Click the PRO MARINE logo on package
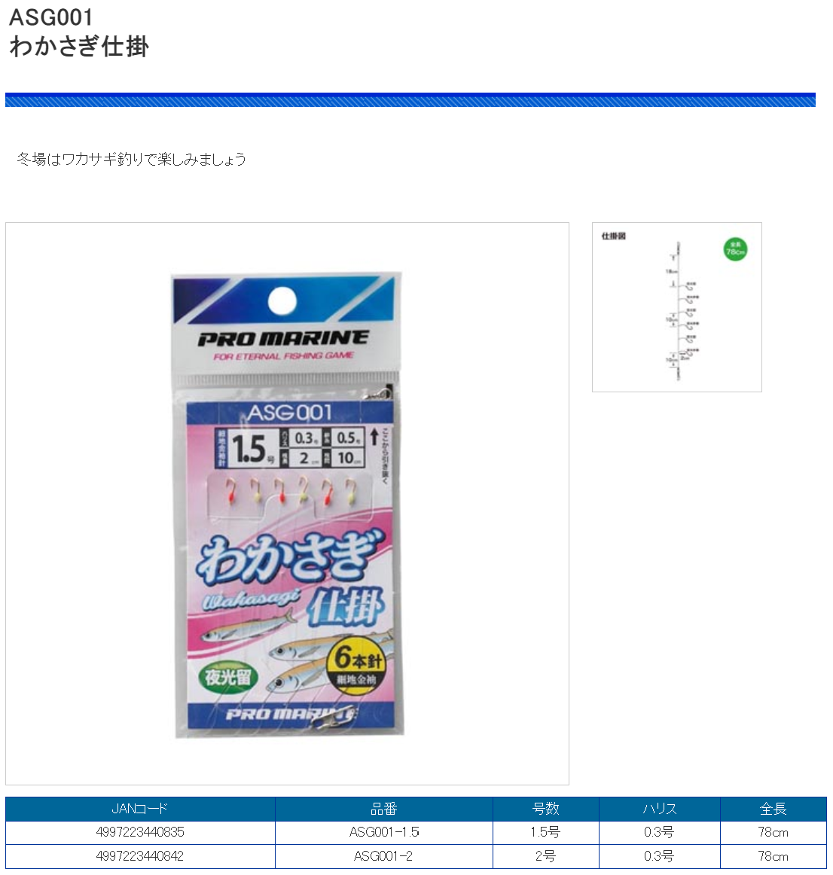The image size is (833, 875). 284,338
